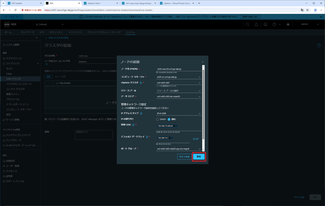The height and width of the screenshot is (206, 325).
Task: Open ポート グループ dropdown
Action: (x=179, y=149)
